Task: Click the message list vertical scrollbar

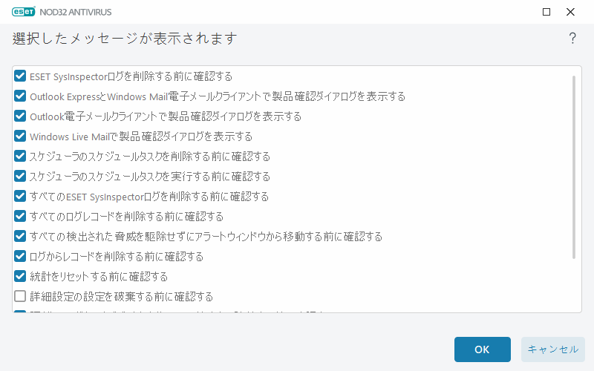Action: (574, 168)
